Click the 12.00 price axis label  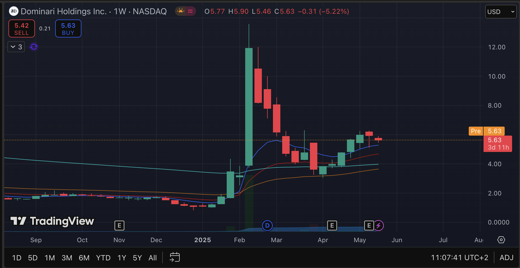pos(497,47)
